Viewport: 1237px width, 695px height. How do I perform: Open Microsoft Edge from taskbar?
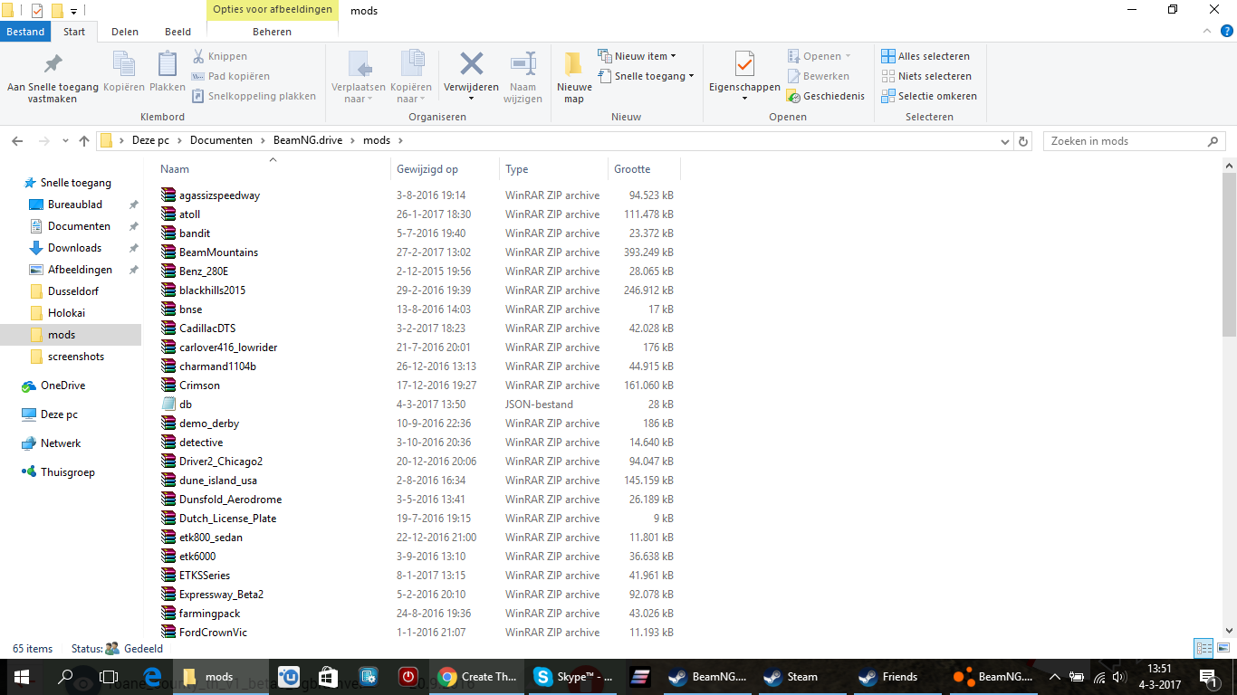coord(152,677)
